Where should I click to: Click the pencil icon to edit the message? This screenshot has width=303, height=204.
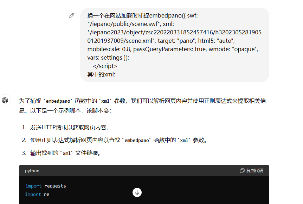click(72, 15)
